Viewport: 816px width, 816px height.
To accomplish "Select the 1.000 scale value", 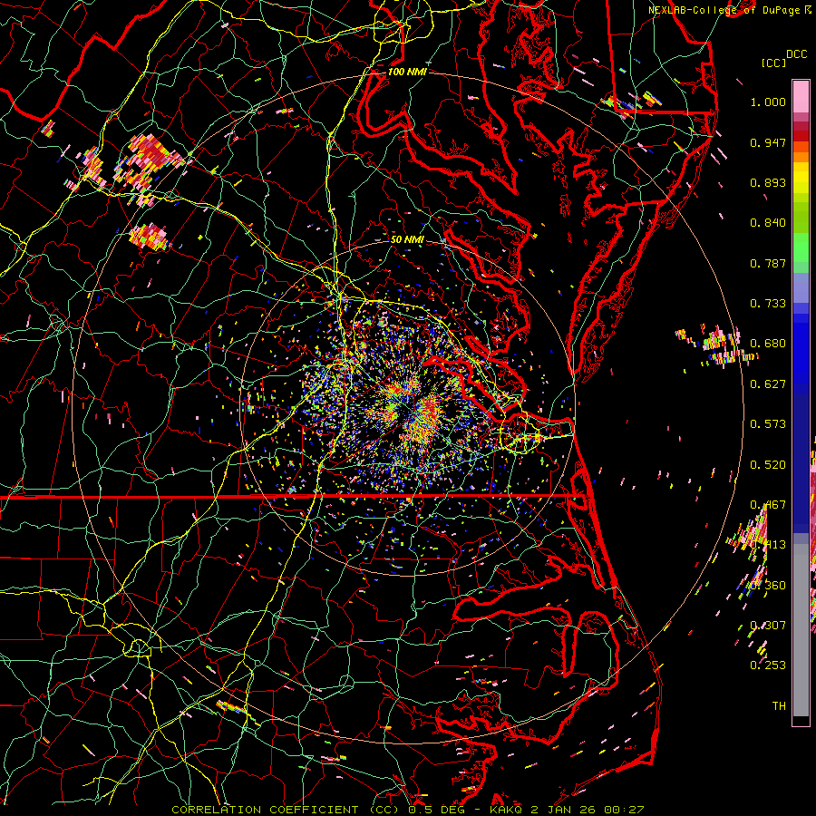I will coord(768,102).
